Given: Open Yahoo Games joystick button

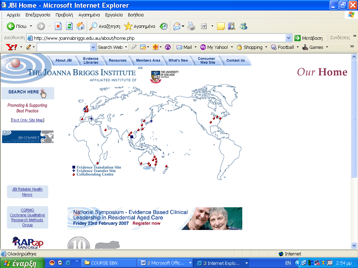Looking at the screenshot, I should coord(313,47).
